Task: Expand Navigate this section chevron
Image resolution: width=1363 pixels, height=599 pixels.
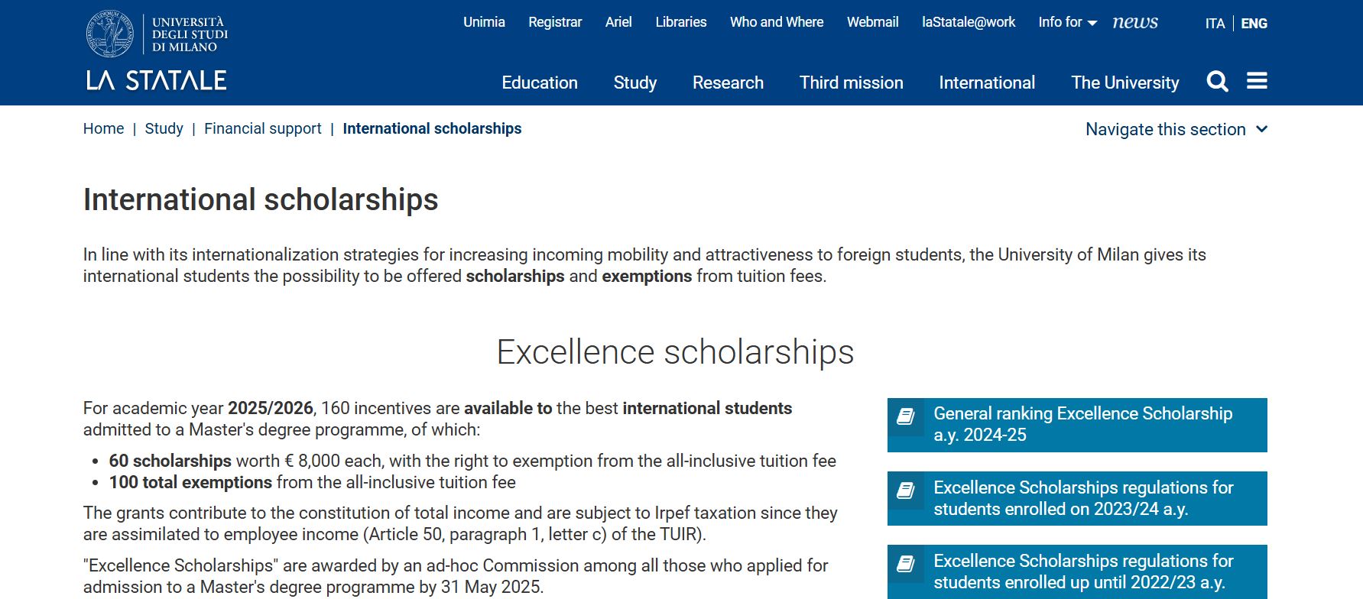Action: tap(1261, 129)
